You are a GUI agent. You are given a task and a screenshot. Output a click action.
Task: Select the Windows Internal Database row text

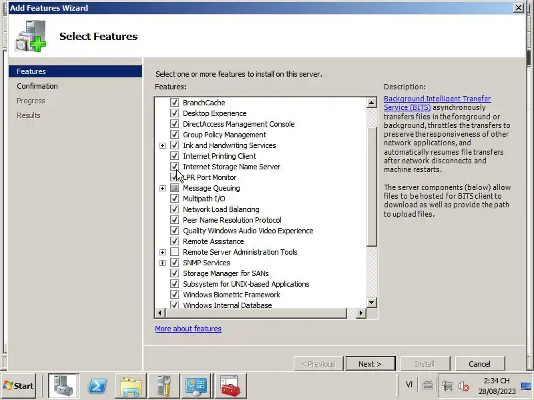pyautogui.click(x=227, y=305)
